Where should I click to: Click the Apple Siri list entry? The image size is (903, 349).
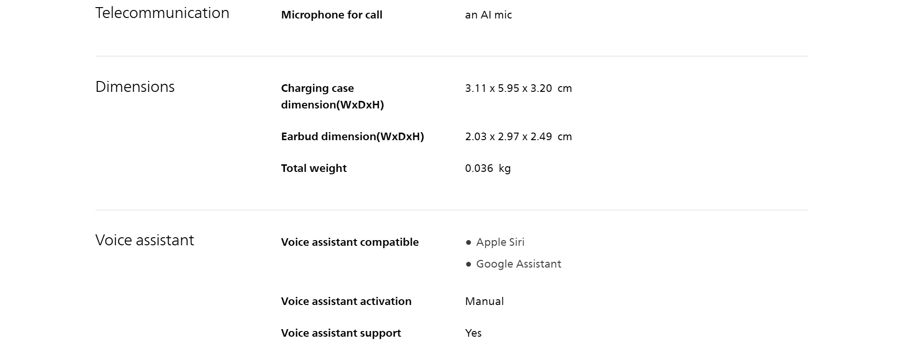click(500, 242)
